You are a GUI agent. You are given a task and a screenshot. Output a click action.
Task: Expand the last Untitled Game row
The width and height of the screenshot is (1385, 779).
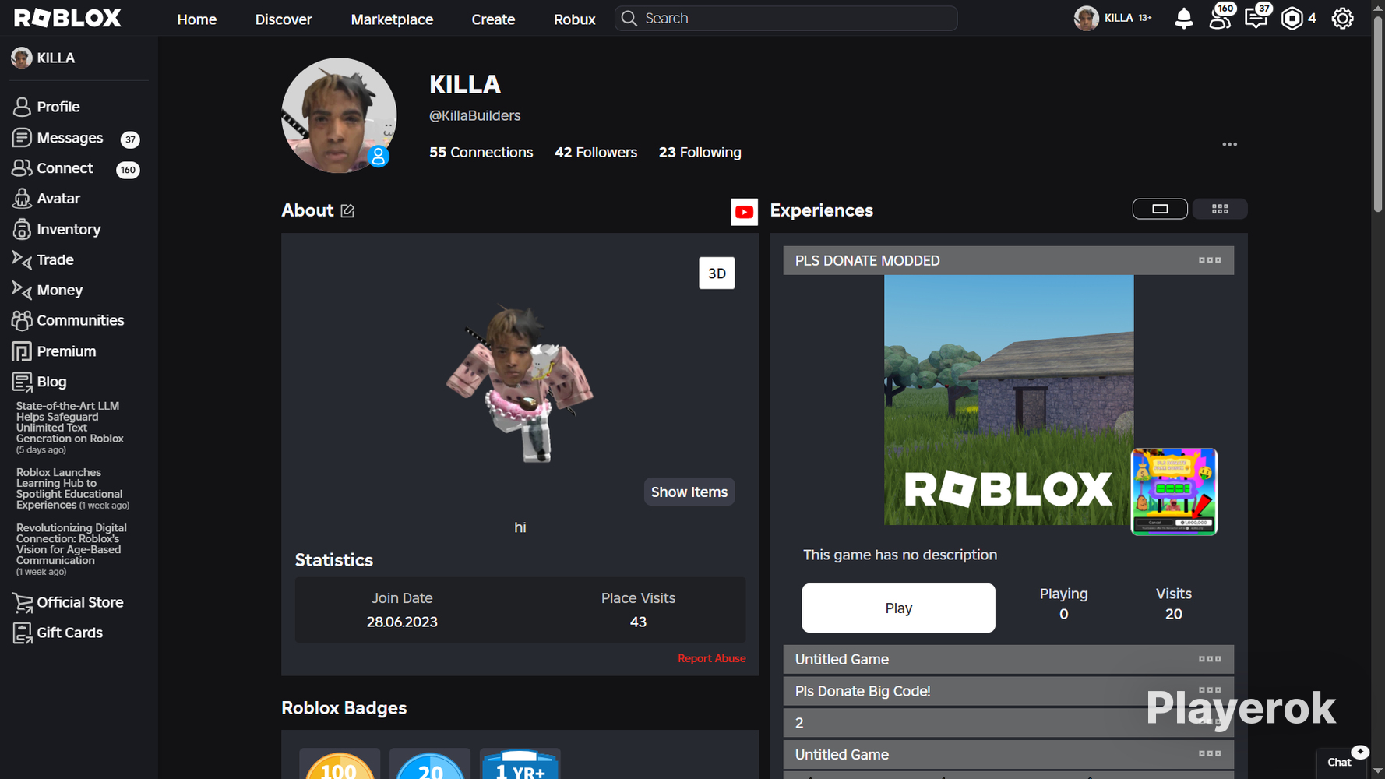pos(1008,754)
